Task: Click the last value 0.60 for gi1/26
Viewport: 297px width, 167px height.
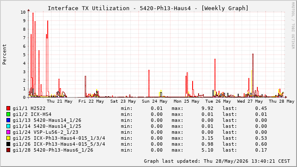Action: 261,144
